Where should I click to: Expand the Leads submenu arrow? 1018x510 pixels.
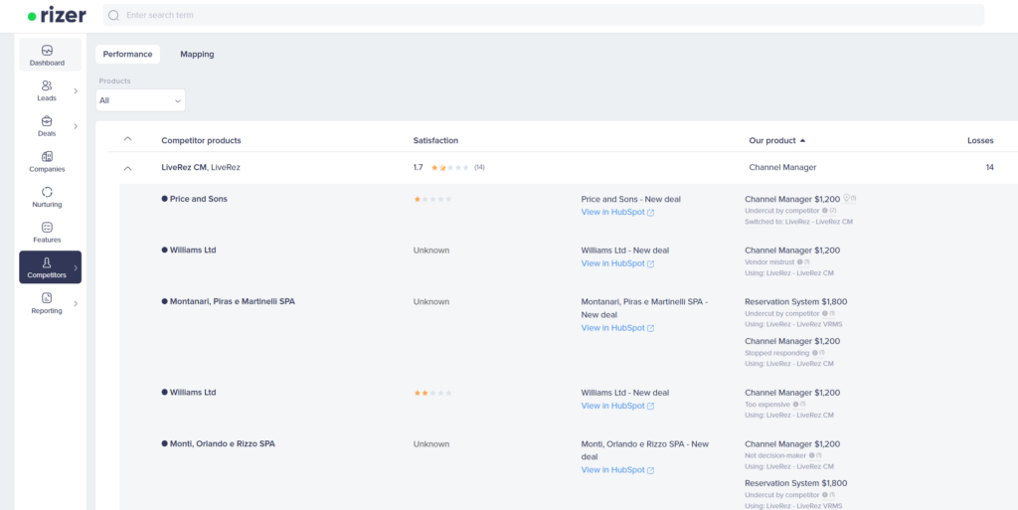(x=76, y=91)
